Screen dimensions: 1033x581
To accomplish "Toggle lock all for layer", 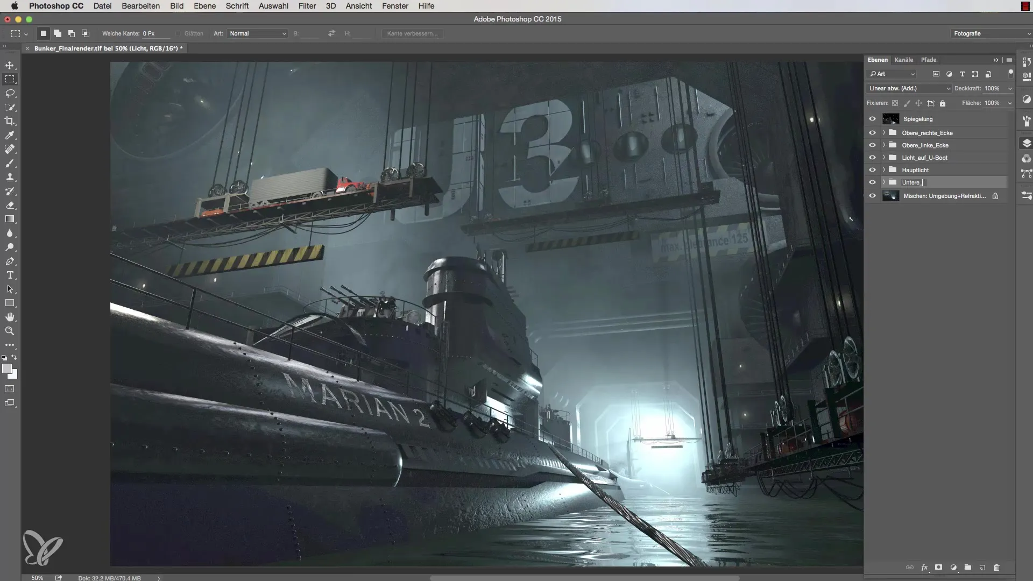I will click(x=943, y=103).
